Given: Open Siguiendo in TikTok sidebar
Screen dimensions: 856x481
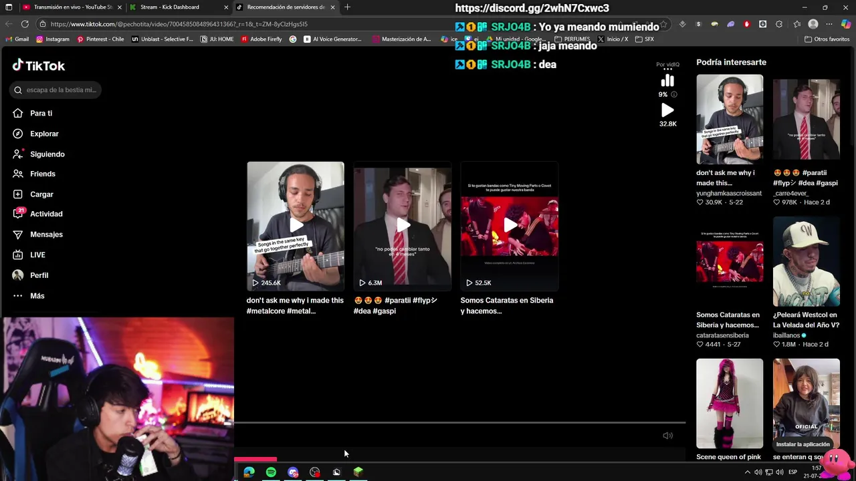Looking at the screenshot, I should point(47,154).
